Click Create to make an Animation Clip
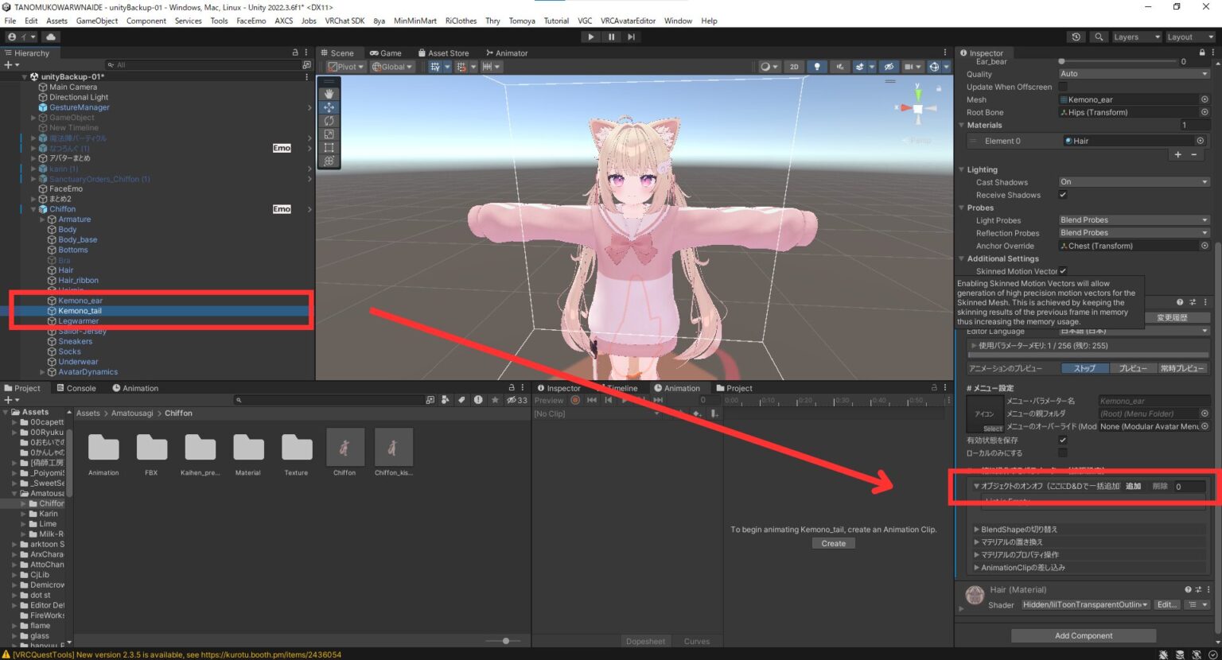This screenshot has height=660, width=1222. pos(833,543)
